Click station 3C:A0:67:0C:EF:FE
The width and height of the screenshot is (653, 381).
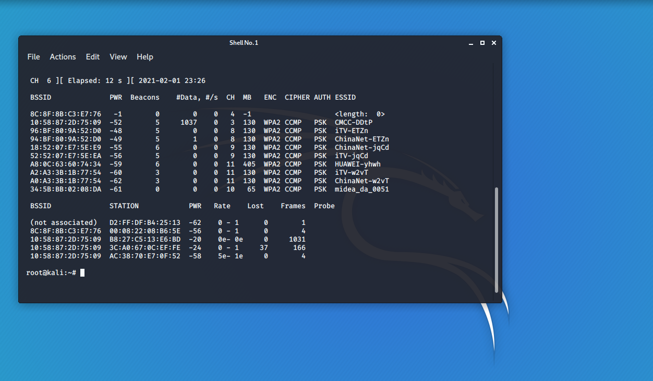(x=145, y=248)
